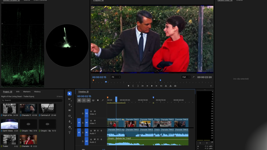
Task: Step back one frame
Action: [147, 86]
